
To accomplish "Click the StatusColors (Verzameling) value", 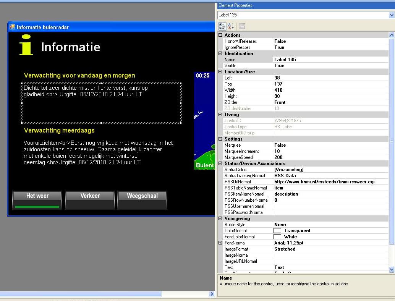I will (331, 170).
